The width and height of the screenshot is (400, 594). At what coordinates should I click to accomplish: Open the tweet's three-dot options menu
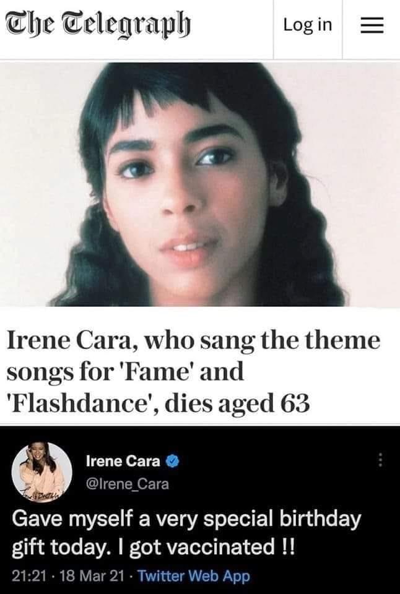pyautogui.click(x=381, y=461)
